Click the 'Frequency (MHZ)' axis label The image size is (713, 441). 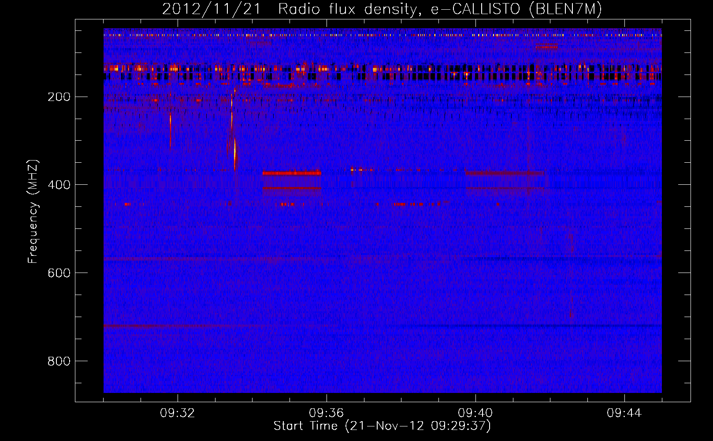coord(33,212)
